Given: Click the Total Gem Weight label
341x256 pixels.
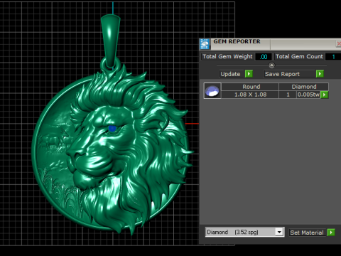Looking at the screenshot, I should [227, 57].
